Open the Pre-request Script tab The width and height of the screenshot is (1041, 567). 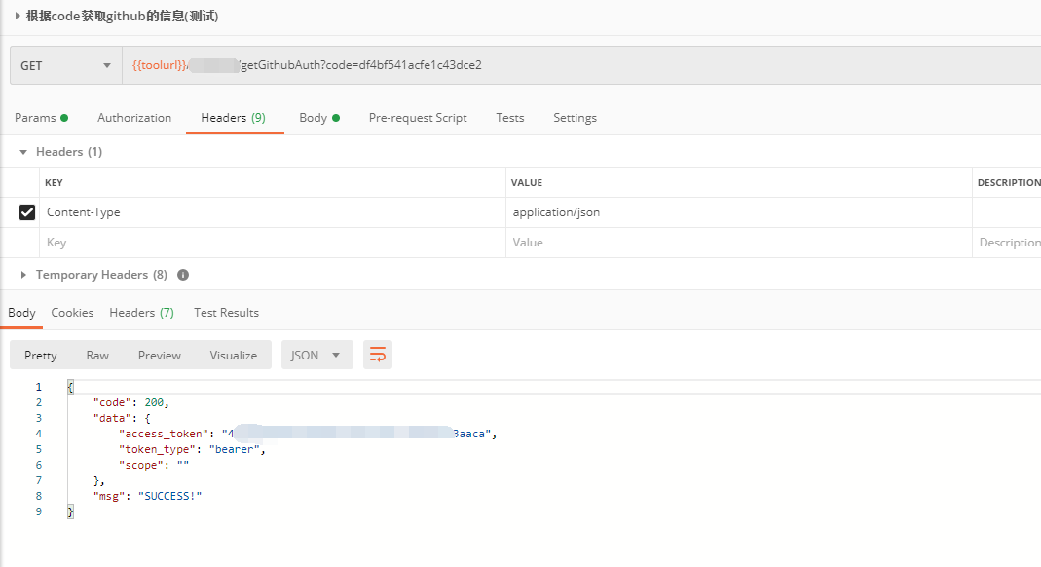coord(418,118)
